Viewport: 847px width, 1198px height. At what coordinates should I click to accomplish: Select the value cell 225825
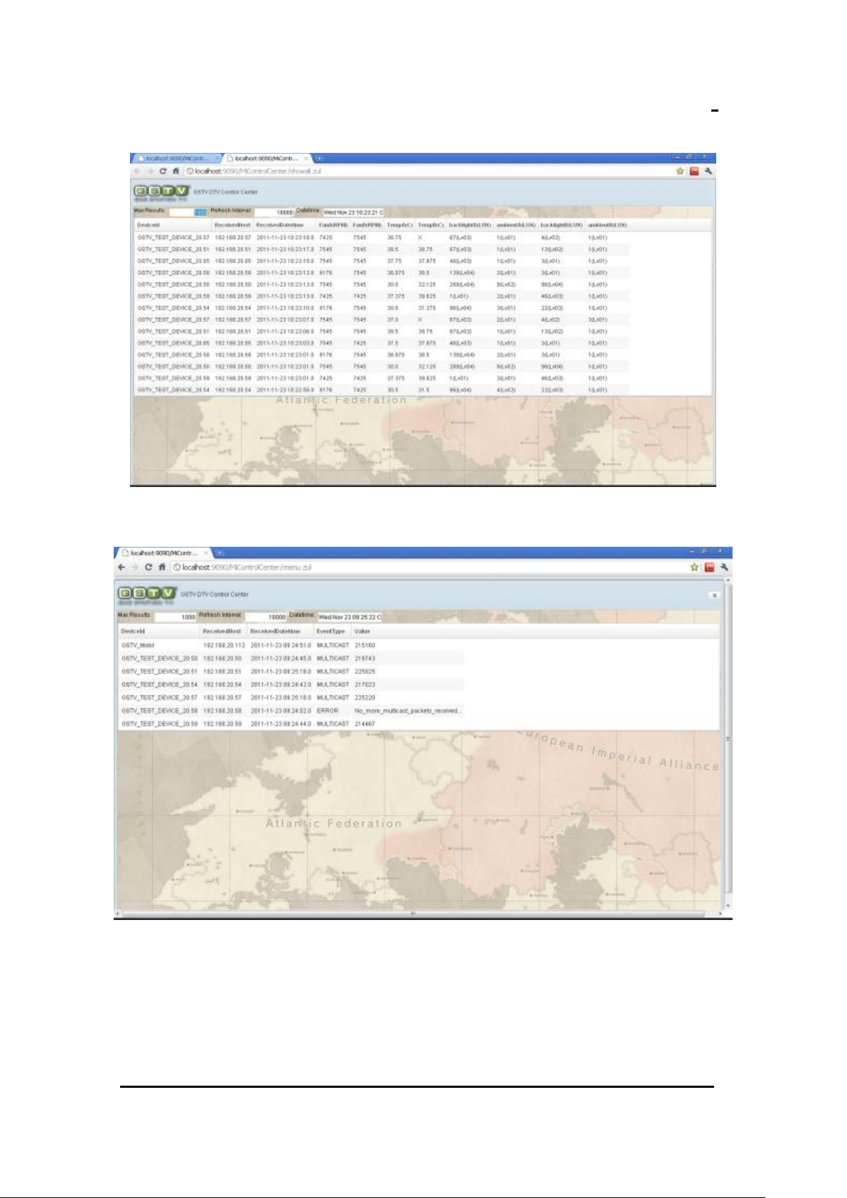click(x=365, y=671)
